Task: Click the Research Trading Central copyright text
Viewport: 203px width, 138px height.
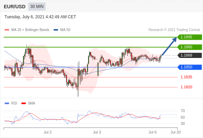Action: click(174, 30)
